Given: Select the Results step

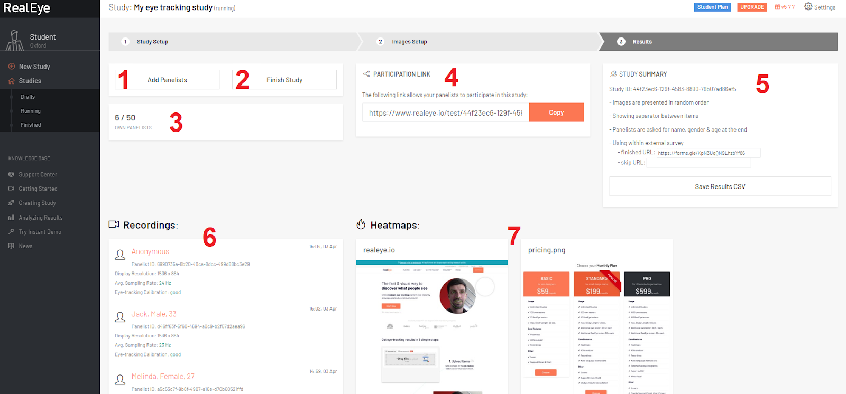Looking at the screenshot, I should [x=642, y=42].
